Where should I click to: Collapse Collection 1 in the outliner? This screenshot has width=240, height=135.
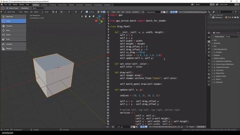point(211,18)
